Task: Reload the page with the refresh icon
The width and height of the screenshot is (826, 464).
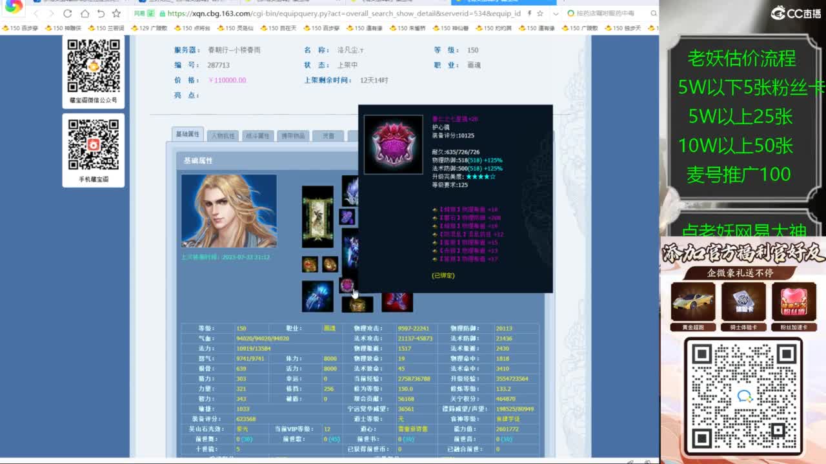Action: click(68, 14)
